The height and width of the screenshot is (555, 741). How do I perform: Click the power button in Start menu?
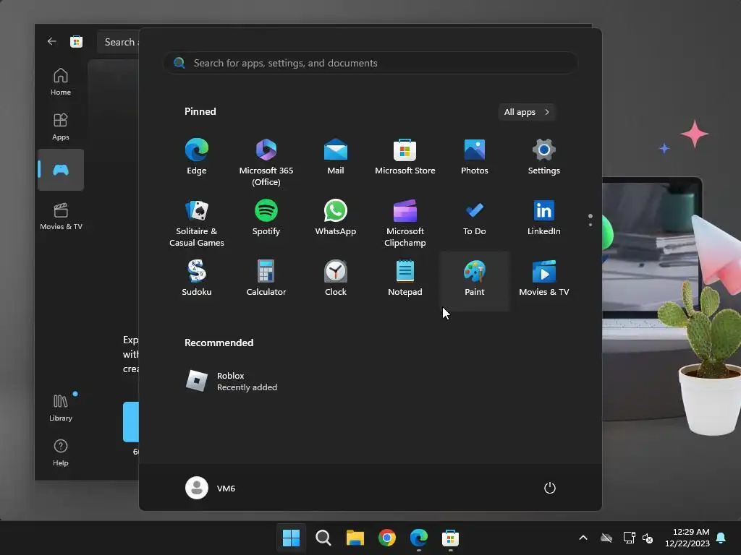550,488
